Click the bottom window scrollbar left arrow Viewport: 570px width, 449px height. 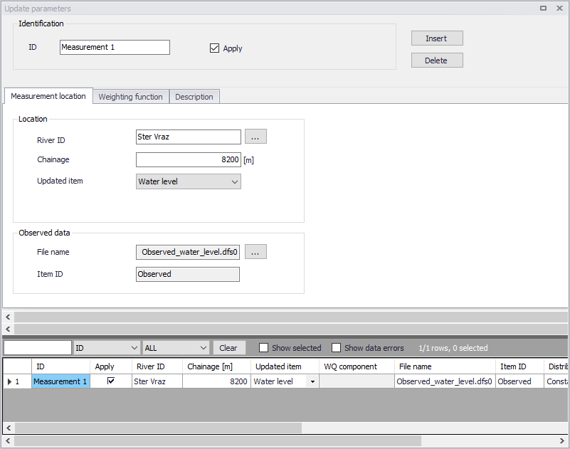tap(8, 441)
